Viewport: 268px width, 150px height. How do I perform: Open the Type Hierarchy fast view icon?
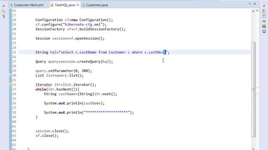click(4, 17)
